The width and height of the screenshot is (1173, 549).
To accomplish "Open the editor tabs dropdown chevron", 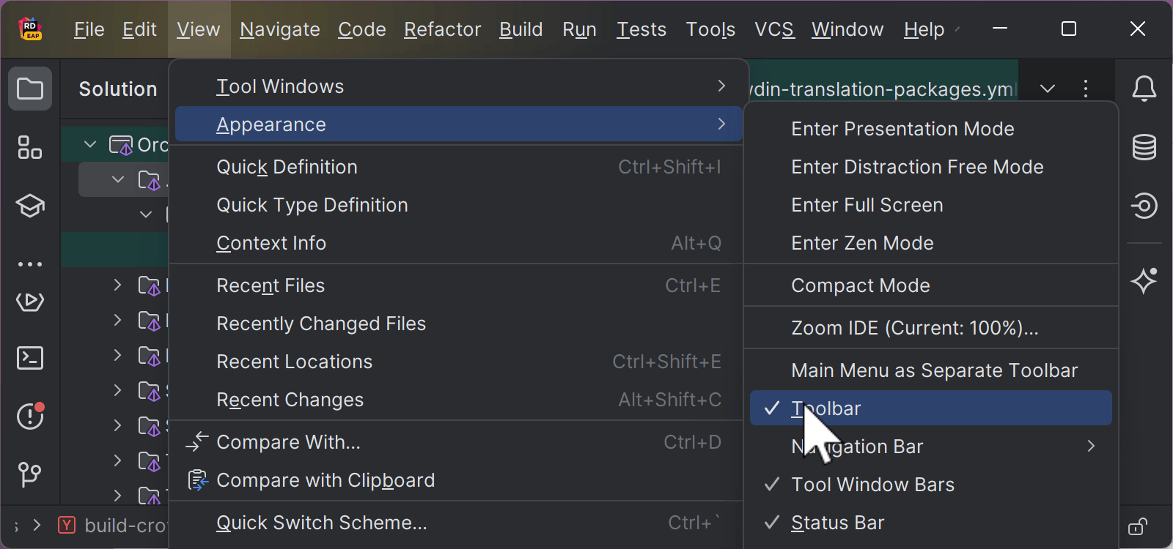I will [x=1048, y=89].
